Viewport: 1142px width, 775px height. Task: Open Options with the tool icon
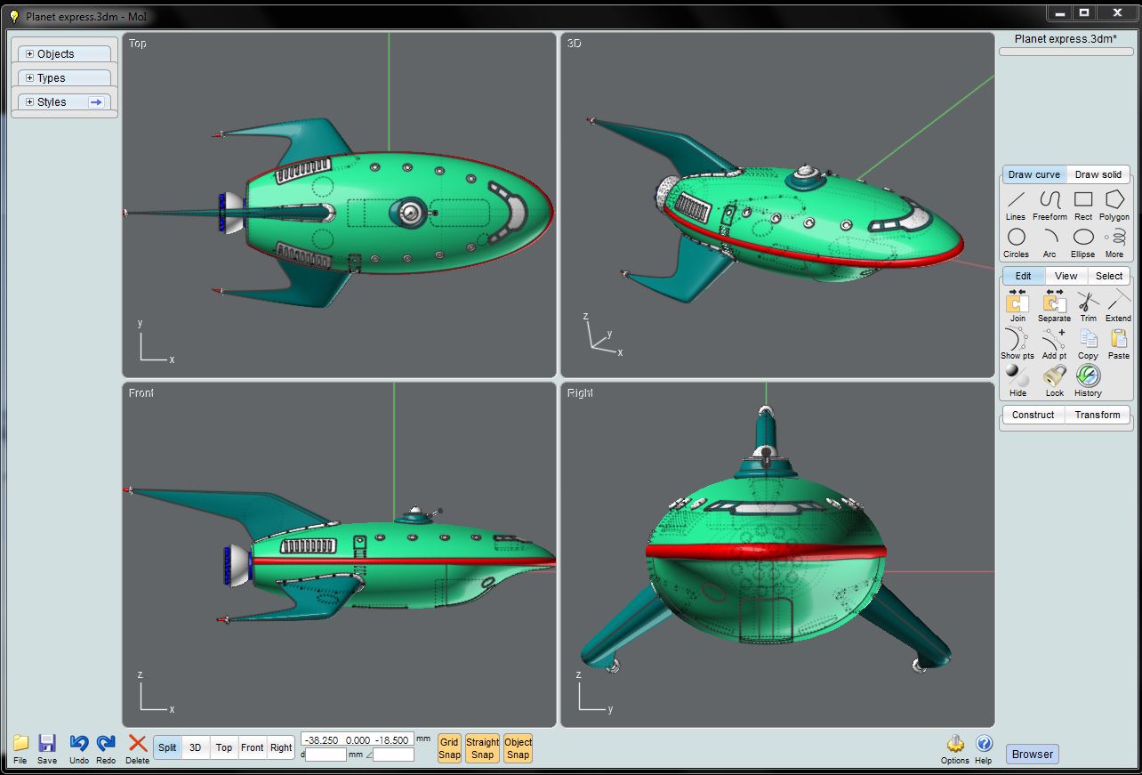[x=954, y=749]
